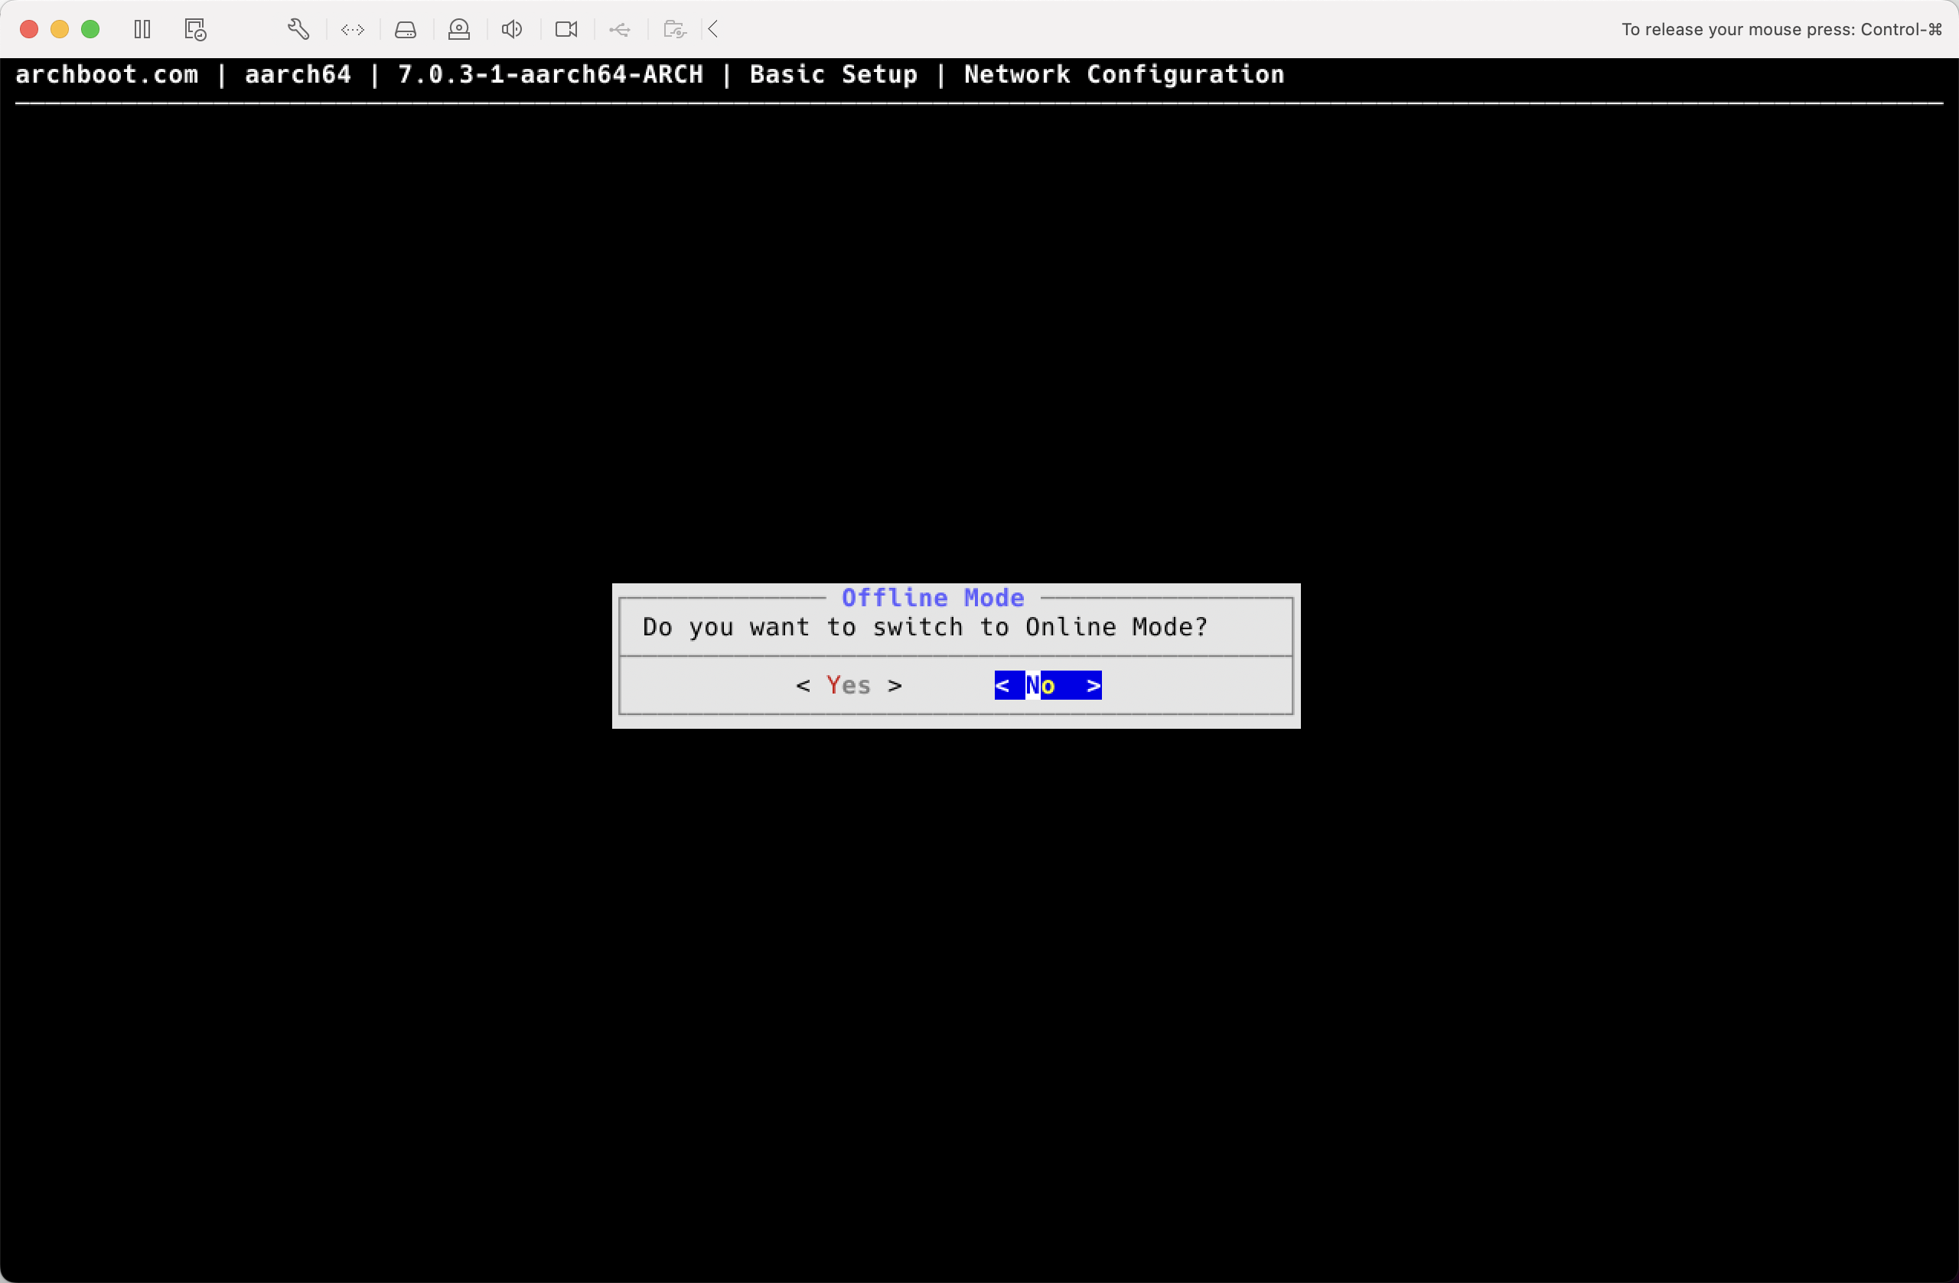Viewport: 1959px width, 1283px height.
Task: Click the CD/DVD drive icon
Action: click(x=459, y=30)
